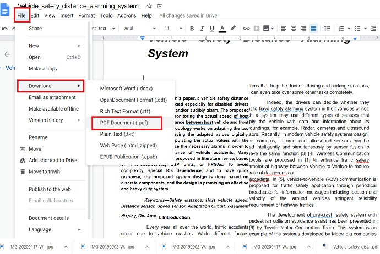Image resolution: width=380 pixels, height=254 pixels.
Task: Apply center alignment
Action: coord(294,29)
